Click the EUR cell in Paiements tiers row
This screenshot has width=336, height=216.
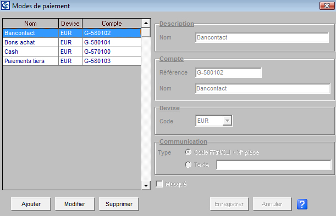coord(70,61)
